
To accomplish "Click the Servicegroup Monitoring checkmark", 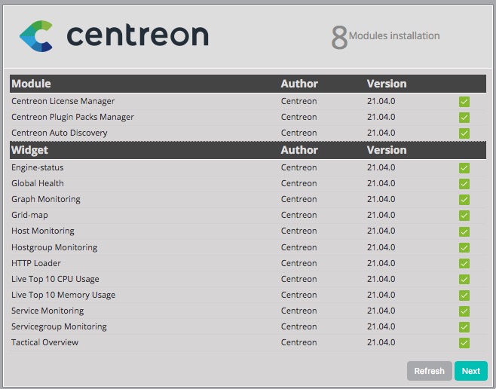I will click(x=464, y=327).
